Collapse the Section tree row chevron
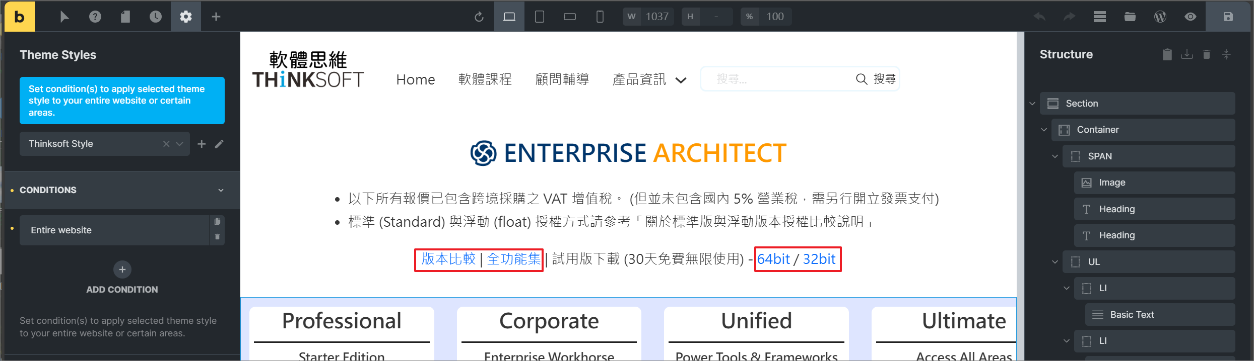Viewport: 1254px width, 361px height. pos(1032,104)
